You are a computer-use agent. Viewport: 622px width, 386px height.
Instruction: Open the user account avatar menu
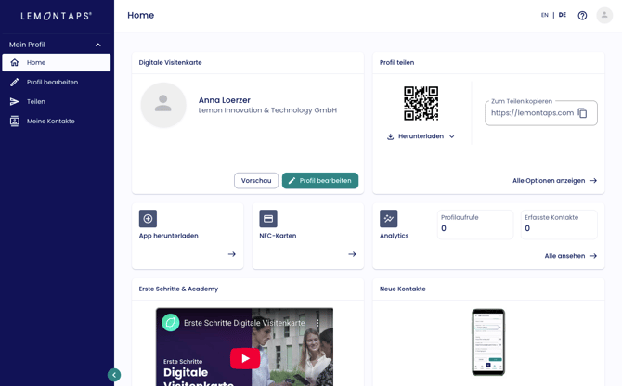pyautogui.click(x=604, y=16)
